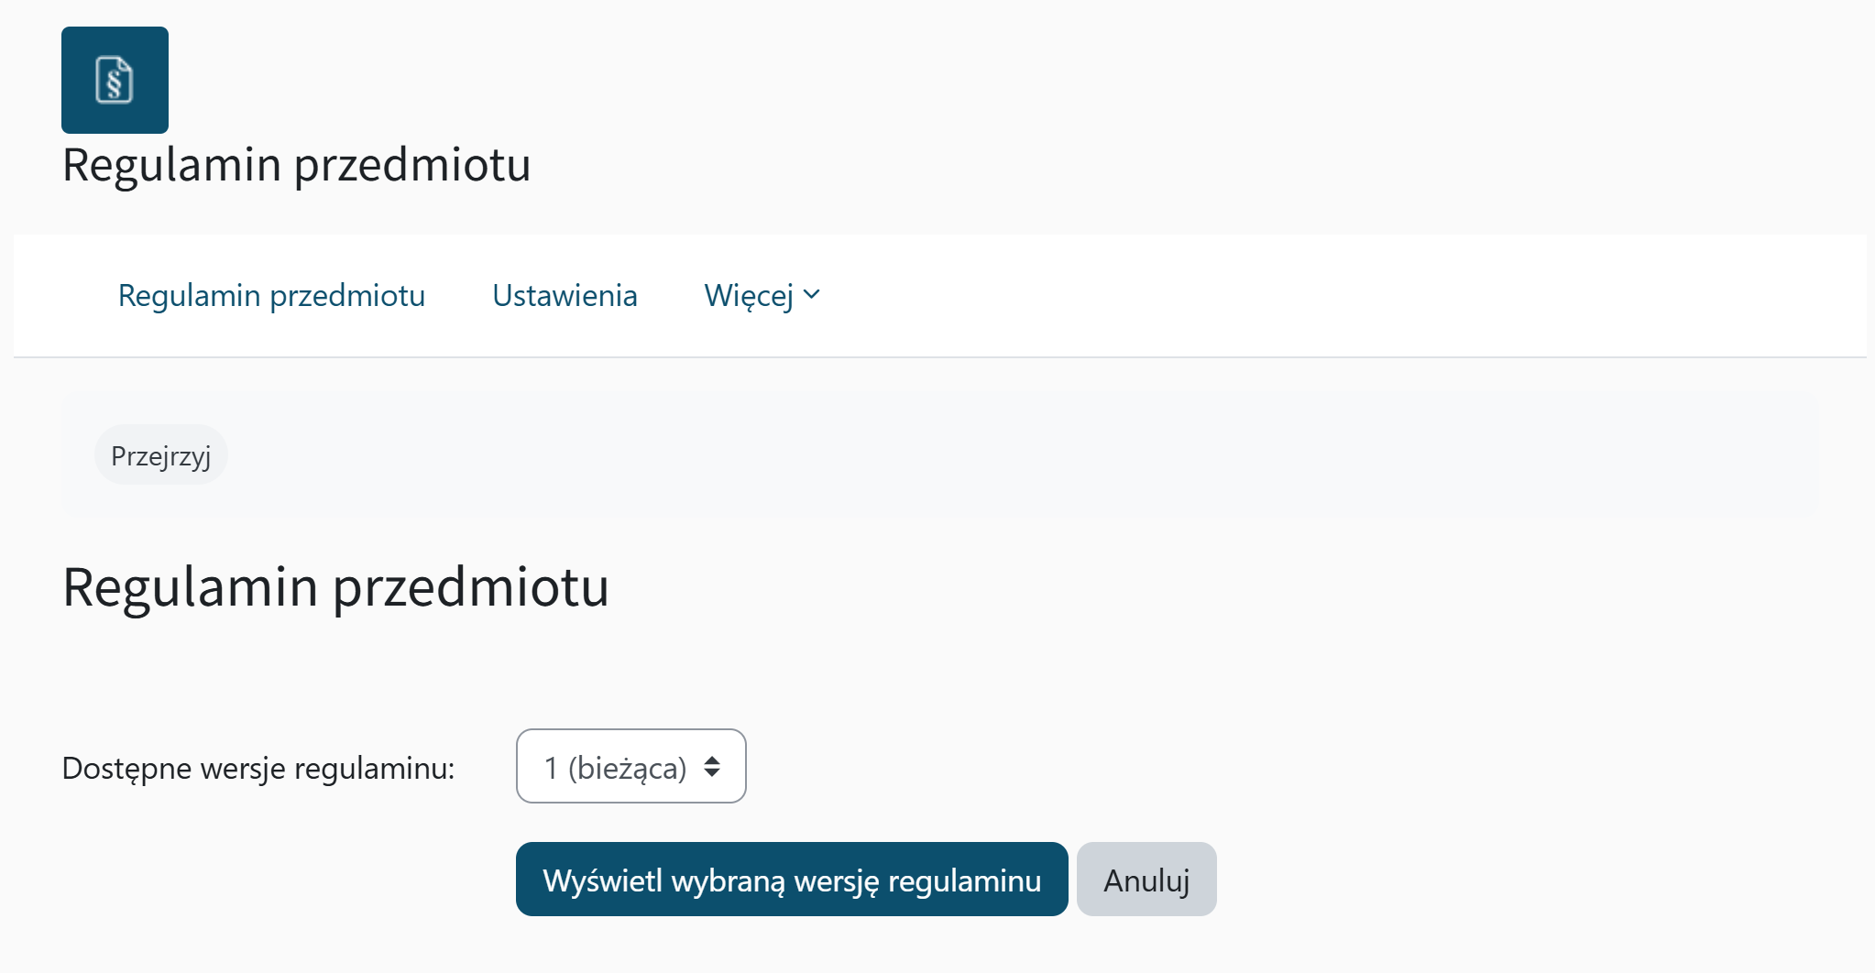The width and height of the screenshot is (1875, 973).
Task: Expand the "Więcej" menu
Action: (x=762, y=295)
